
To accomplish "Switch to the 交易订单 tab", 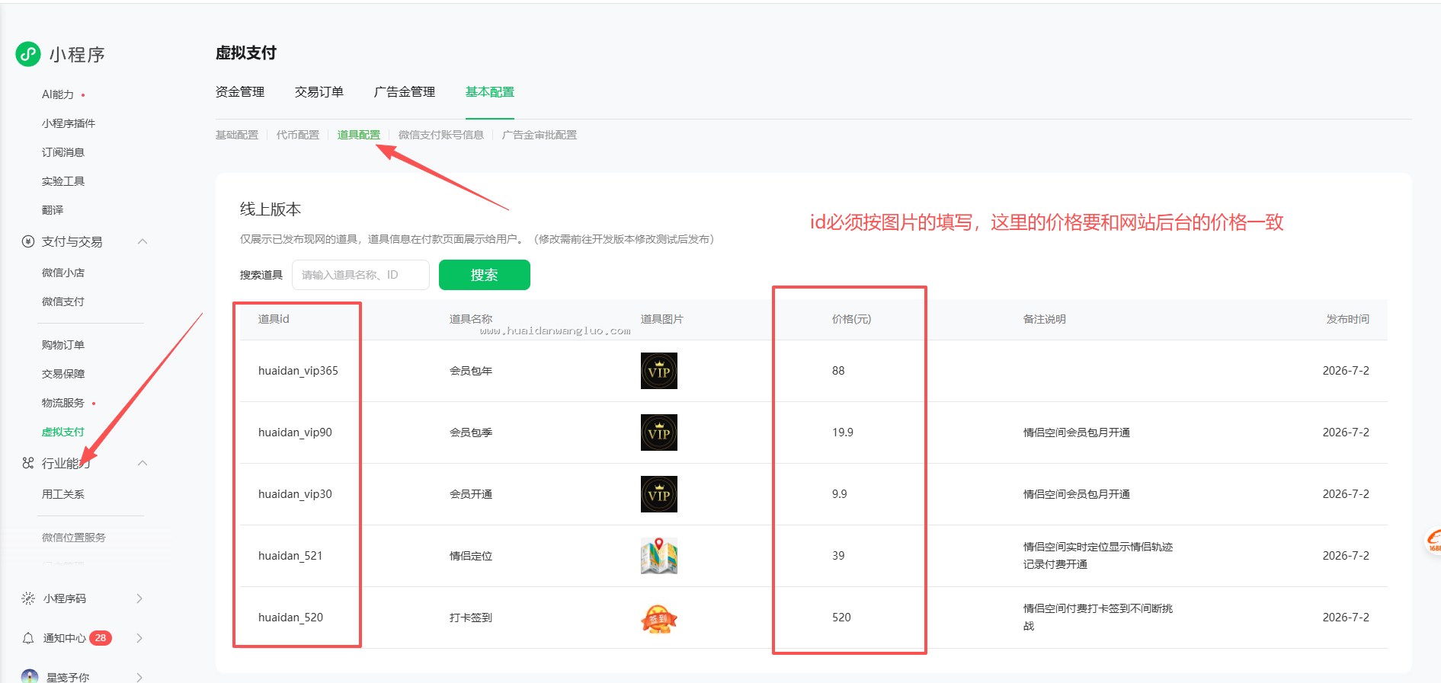I will [x=319, y=91].
